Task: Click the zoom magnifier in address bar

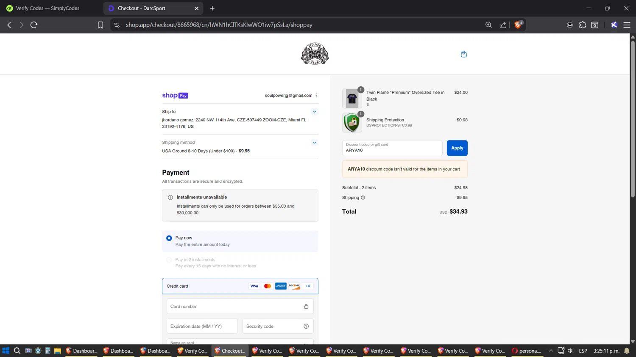Action: pyautogui.click(x=488, y=25)
